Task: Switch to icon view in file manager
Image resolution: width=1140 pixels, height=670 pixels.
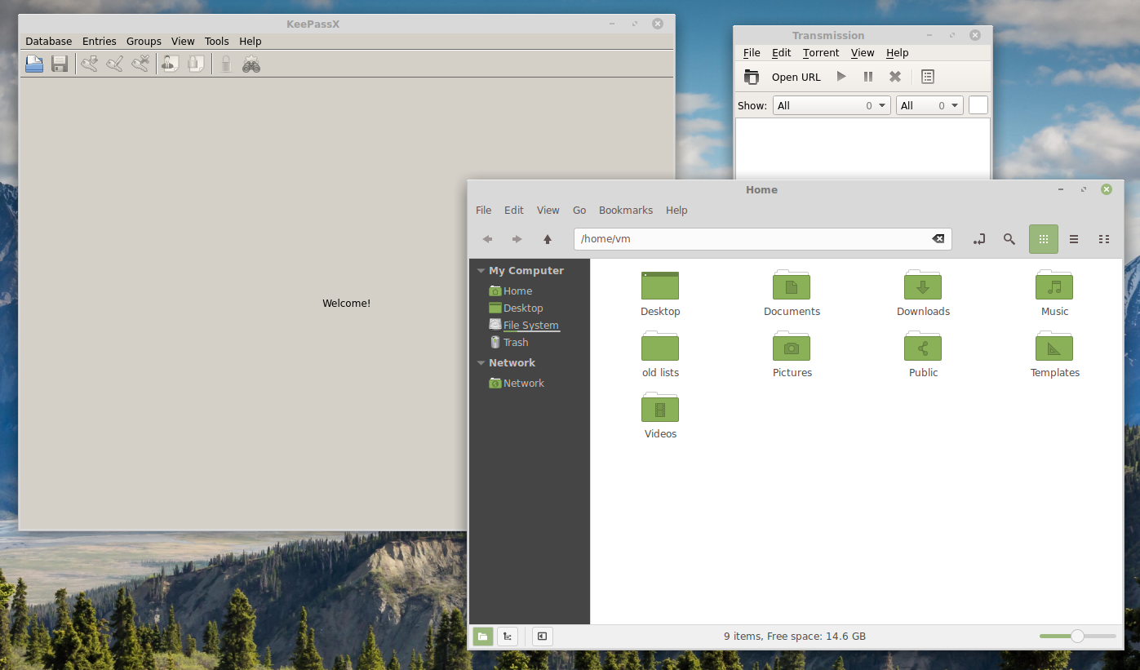Action: pos(1044,239)
